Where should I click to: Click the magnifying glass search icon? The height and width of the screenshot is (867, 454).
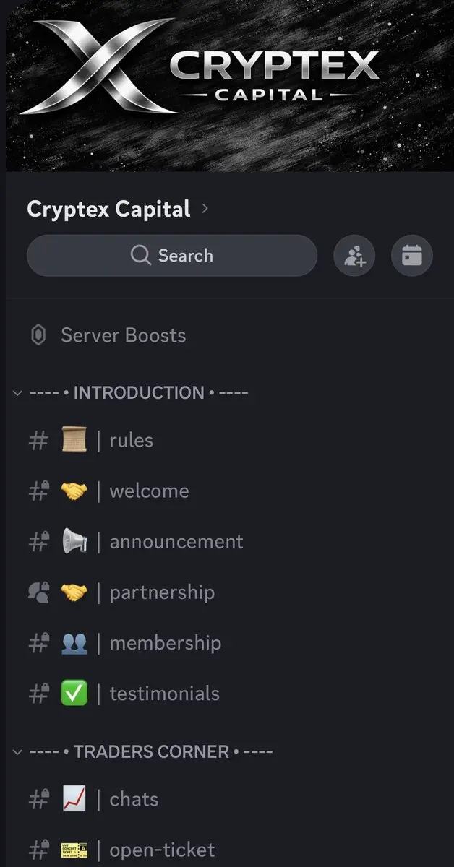click(x=140, y=255)
